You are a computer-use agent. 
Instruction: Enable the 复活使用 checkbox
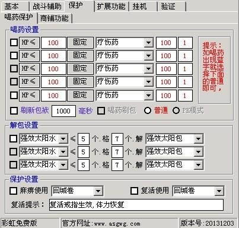pyautogui.click(x=134, y=191)
